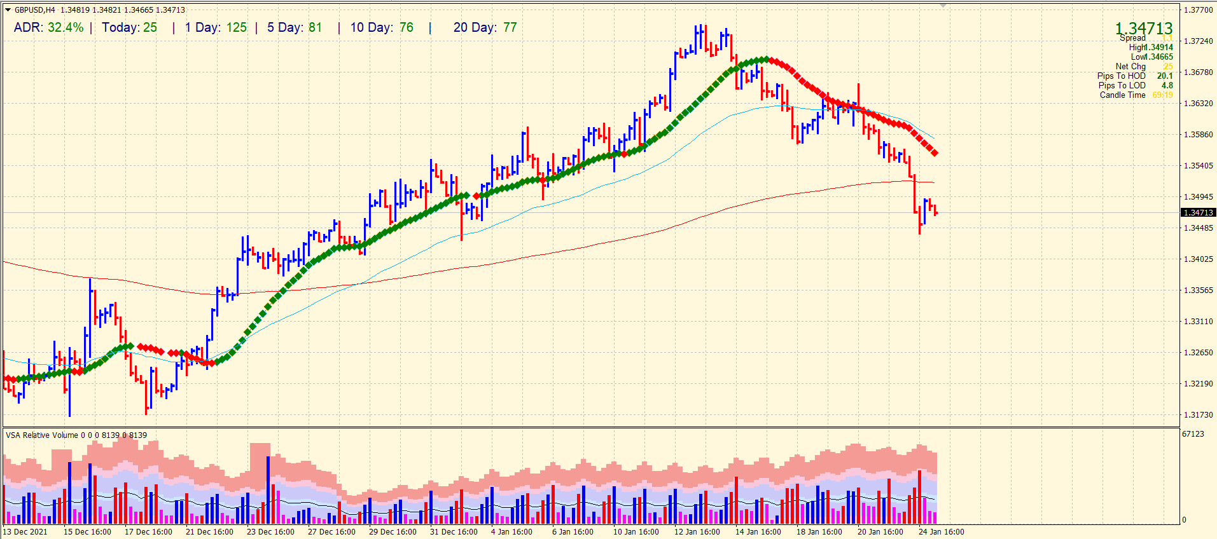Click the 23 Dec 16:00 time label
Screen dimensions: 1217x539
pyautogui.click(x=270, y=531)
